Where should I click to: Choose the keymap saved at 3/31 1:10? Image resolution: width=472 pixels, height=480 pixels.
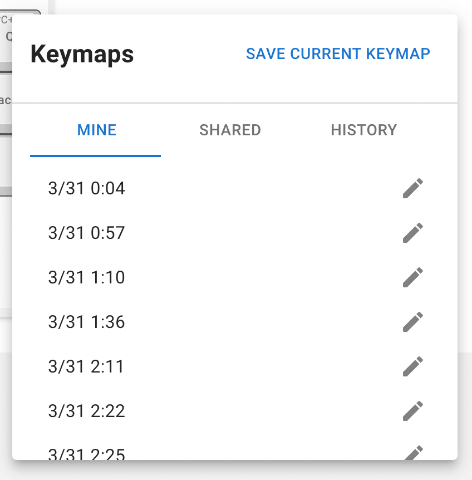(x=87, y=277)
